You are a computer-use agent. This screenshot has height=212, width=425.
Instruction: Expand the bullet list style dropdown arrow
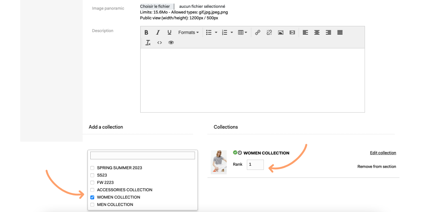pos(216,33)
